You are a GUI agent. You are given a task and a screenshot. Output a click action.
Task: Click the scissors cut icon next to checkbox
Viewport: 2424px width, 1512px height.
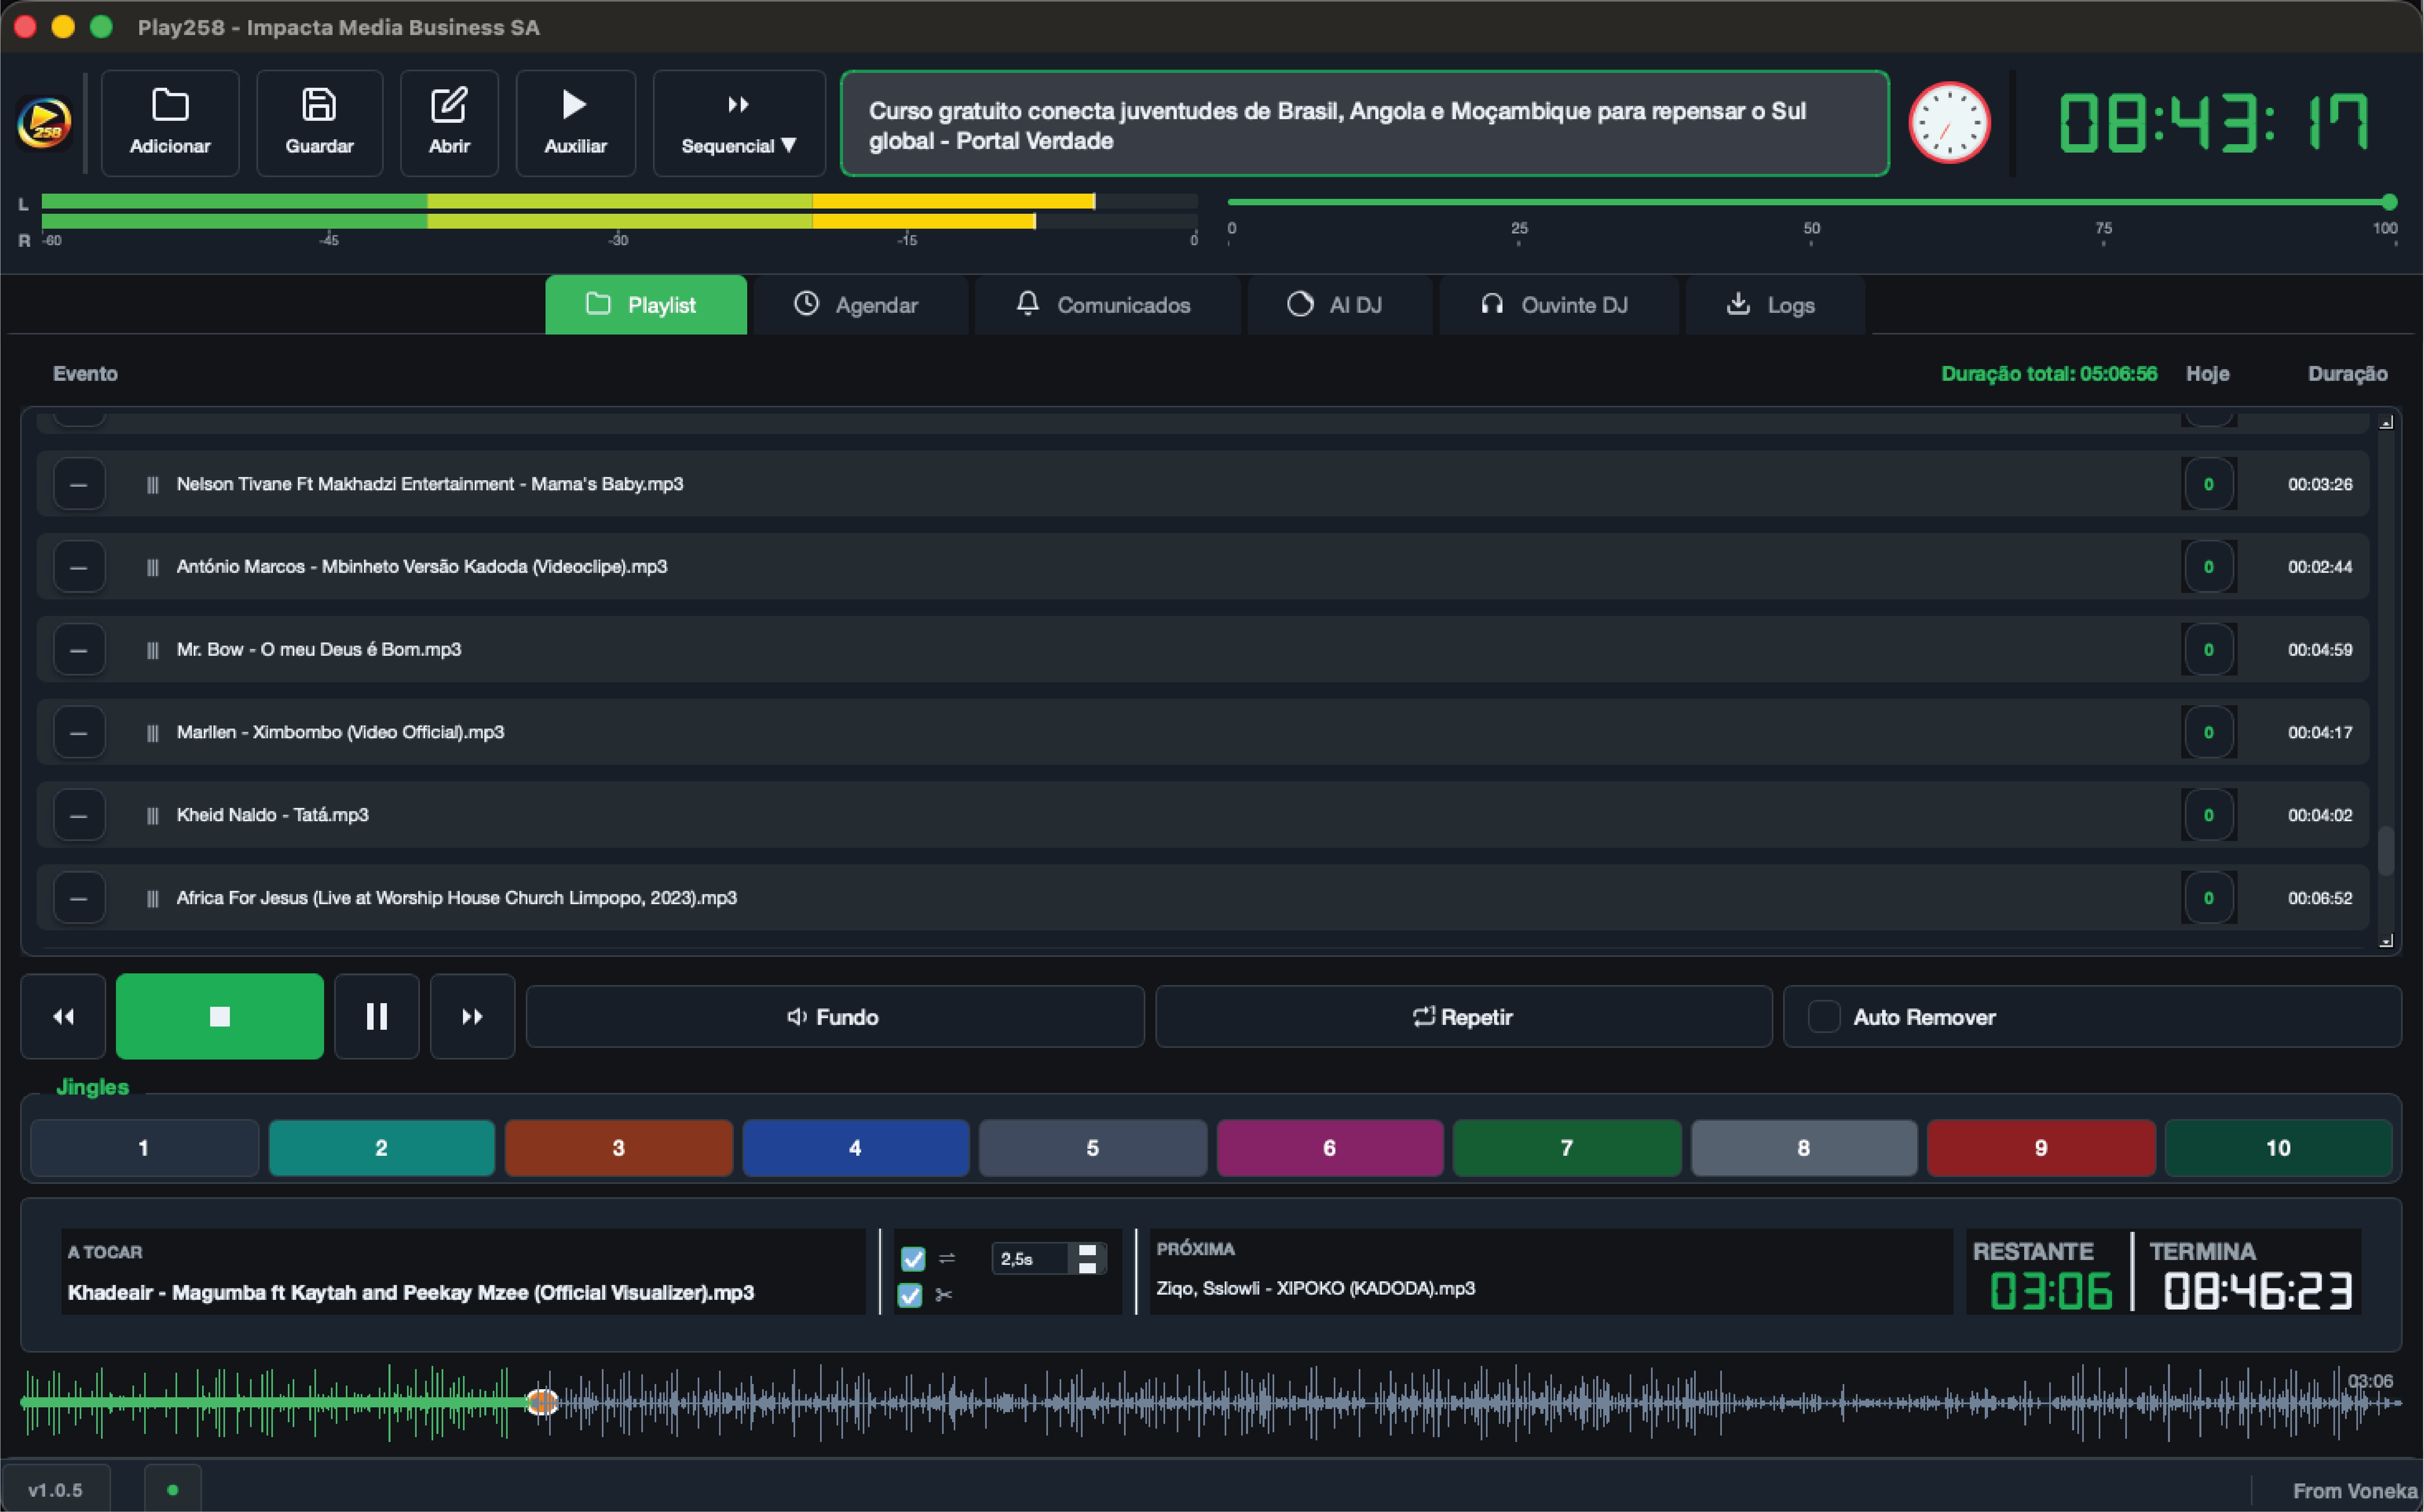(x=944, y=1295)
